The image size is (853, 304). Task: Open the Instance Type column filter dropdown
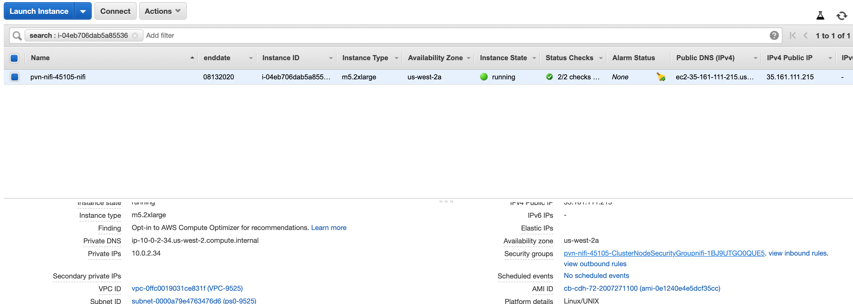[x=397, y=58]
